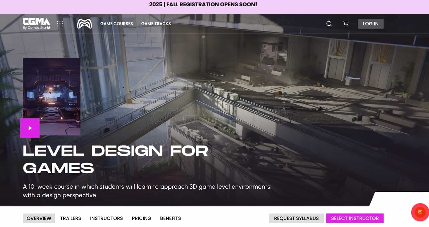Open the shopping cart
429x227 pixels.
(x=346, y=24)
